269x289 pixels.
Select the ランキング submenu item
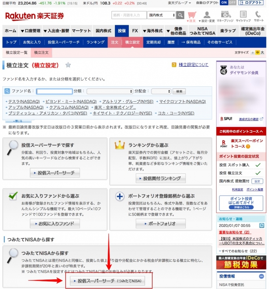[x=95, y=42]
